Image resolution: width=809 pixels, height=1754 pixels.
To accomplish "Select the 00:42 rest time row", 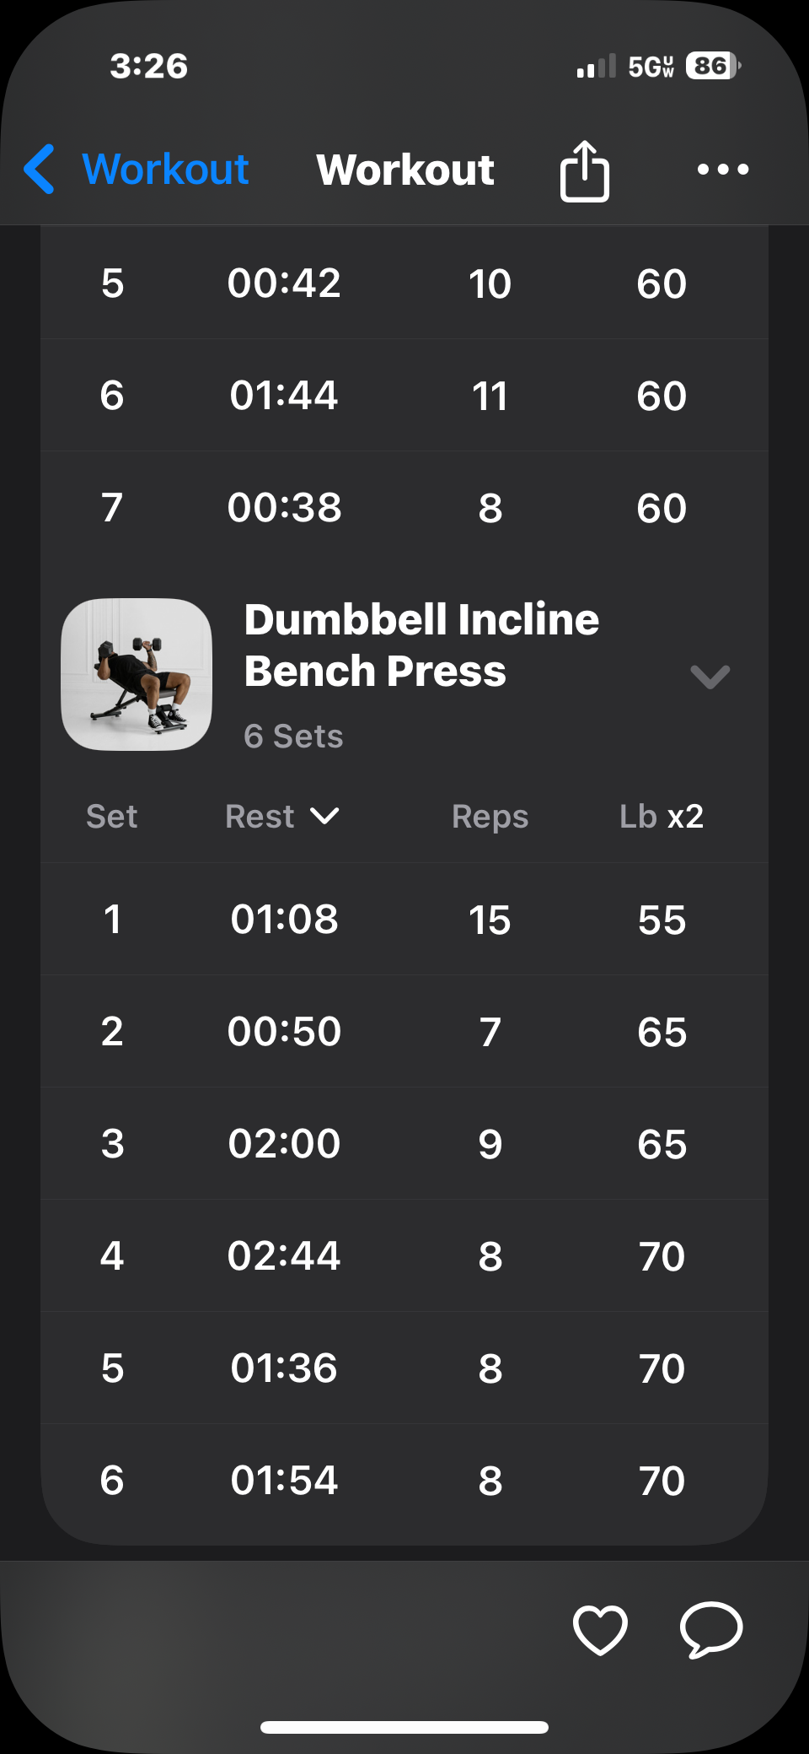I will (284, 283).
